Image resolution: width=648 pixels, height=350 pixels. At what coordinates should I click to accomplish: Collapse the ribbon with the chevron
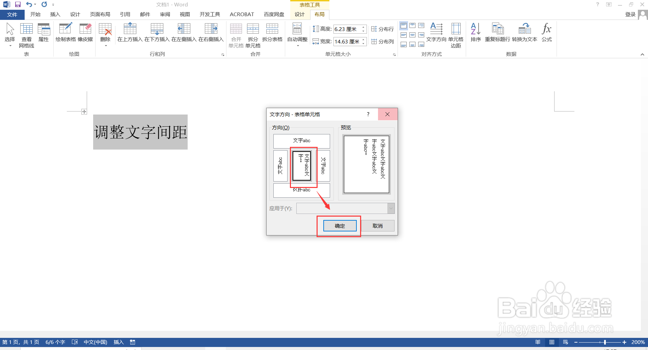tap(642, 55)
